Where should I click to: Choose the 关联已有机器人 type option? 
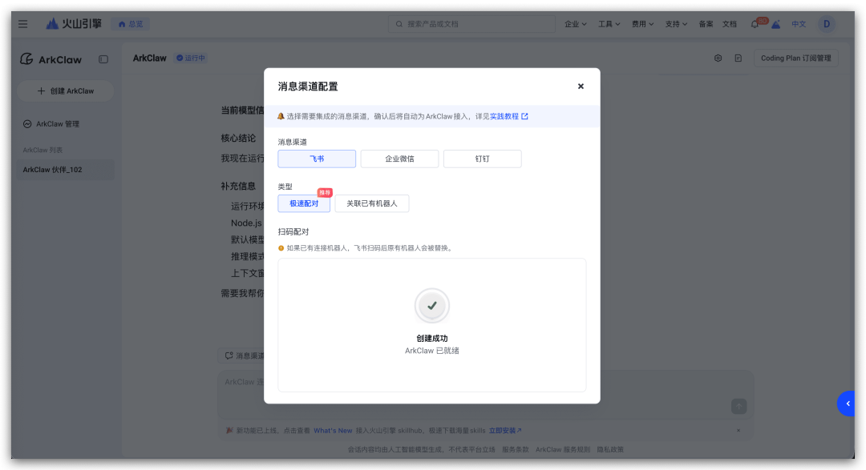pos(372,203)
